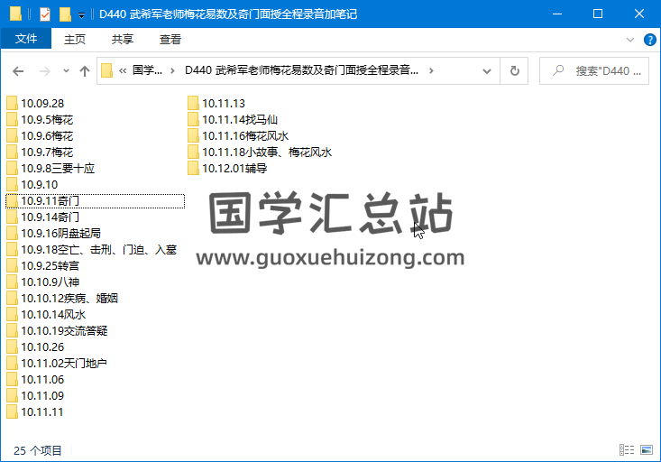Open the 查看 ribbon tab
This screenshot has width=661, height=462.
(170, 39)
